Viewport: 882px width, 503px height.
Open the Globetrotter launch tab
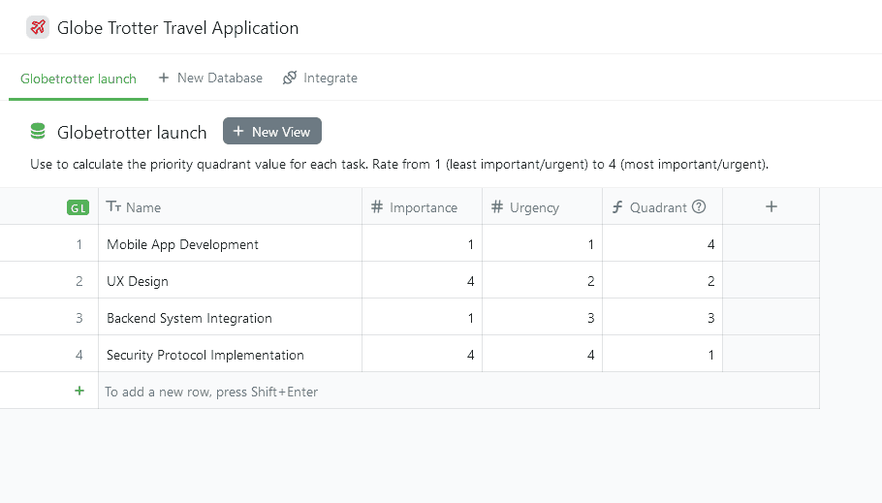pyautogui.click(x=79, y=79)
